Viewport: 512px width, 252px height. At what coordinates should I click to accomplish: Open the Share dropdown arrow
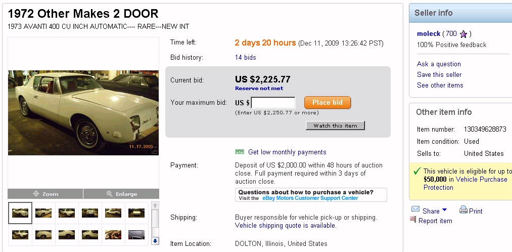click(445, 210)
